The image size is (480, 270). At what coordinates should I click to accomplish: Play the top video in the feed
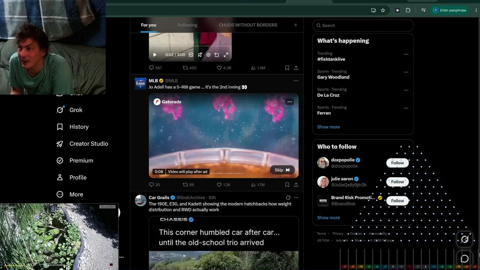click(154, 55)
